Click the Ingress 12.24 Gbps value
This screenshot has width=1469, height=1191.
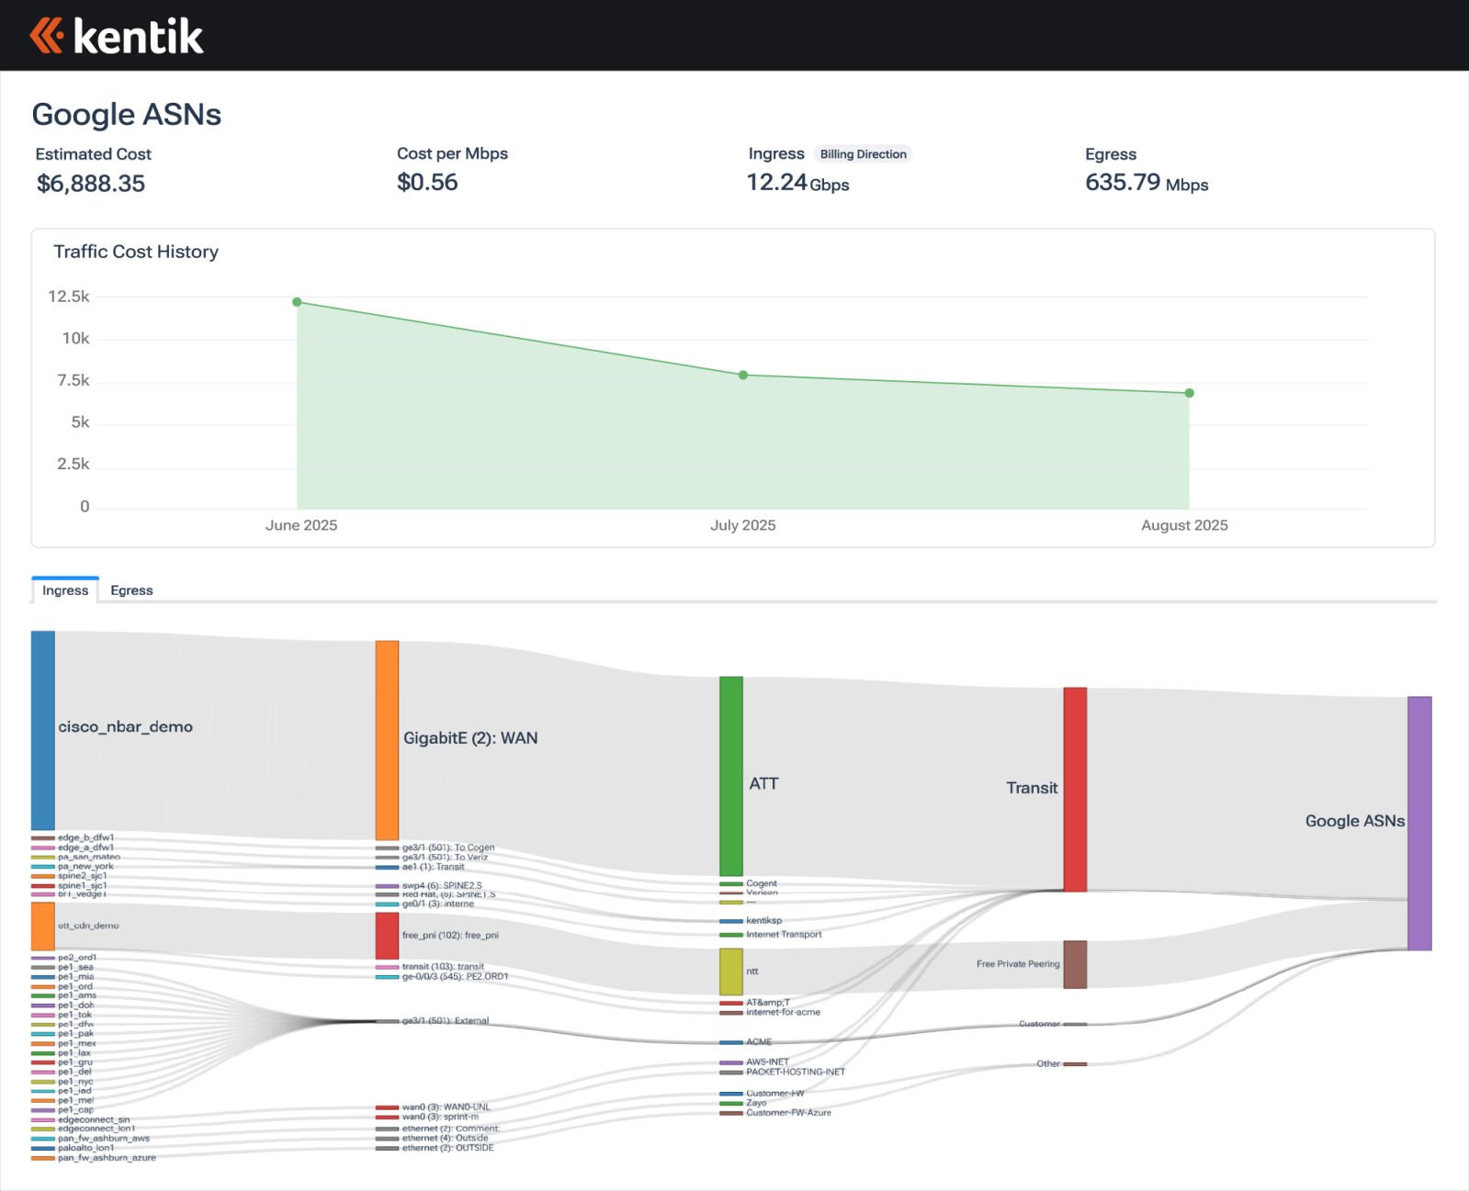pos(797,183)
